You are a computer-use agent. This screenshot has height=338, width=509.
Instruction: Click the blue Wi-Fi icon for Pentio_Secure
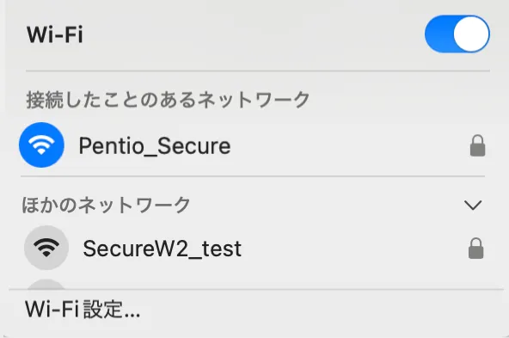click(x=41, y=144)
